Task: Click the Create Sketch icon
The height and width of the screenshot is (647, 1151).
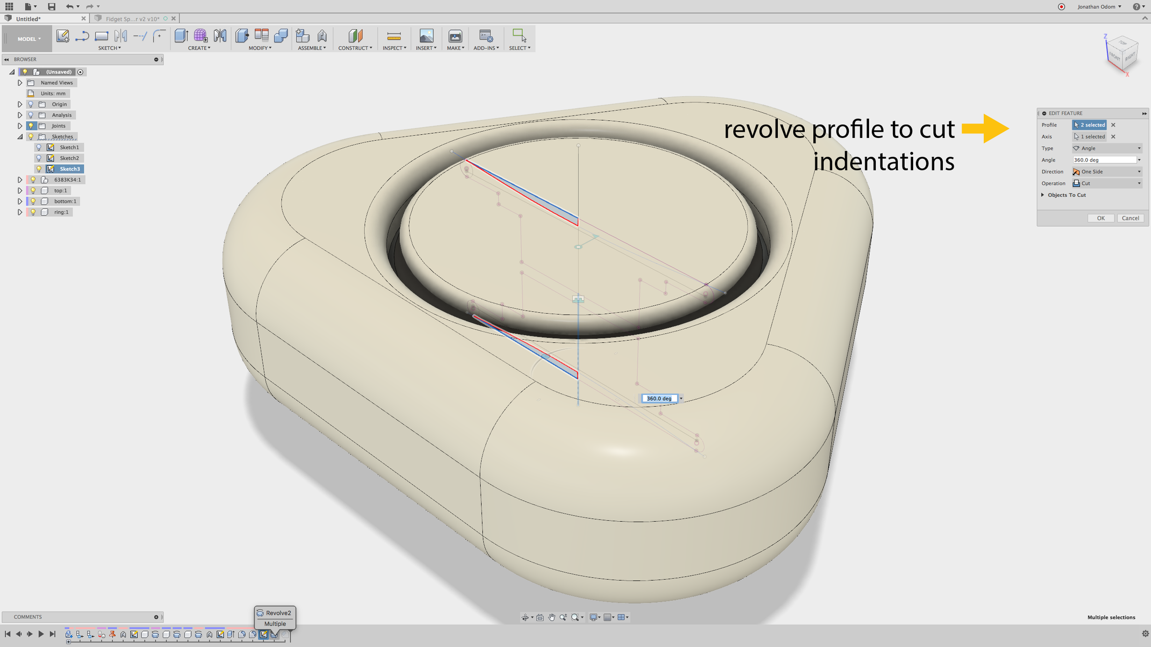Action: point(62,36)
